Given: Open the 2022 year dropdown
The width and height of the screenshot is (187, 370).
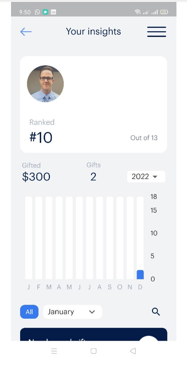Looking at the screenshot, I should [x=146, y=177].
